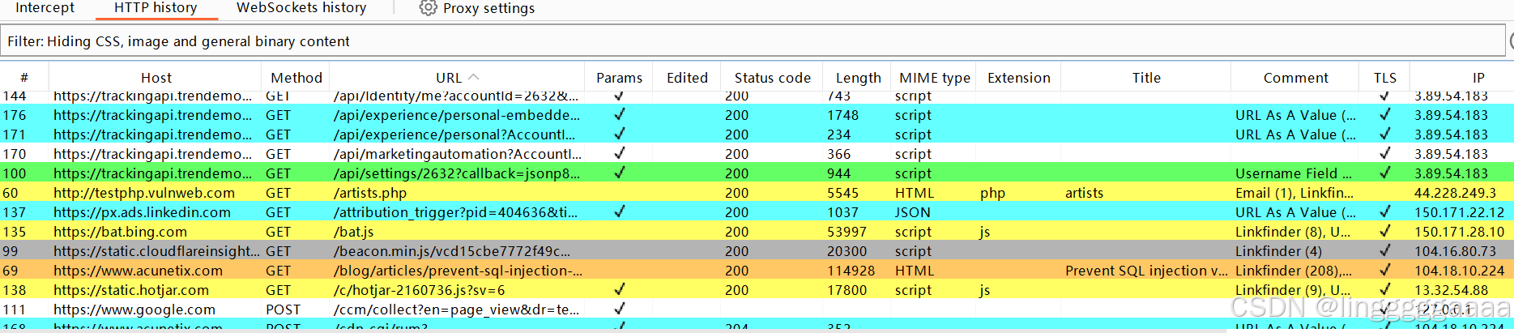1514x333 pixels.
Task: Click the filter bar hiding CSS content
Action: pos(753,41)
